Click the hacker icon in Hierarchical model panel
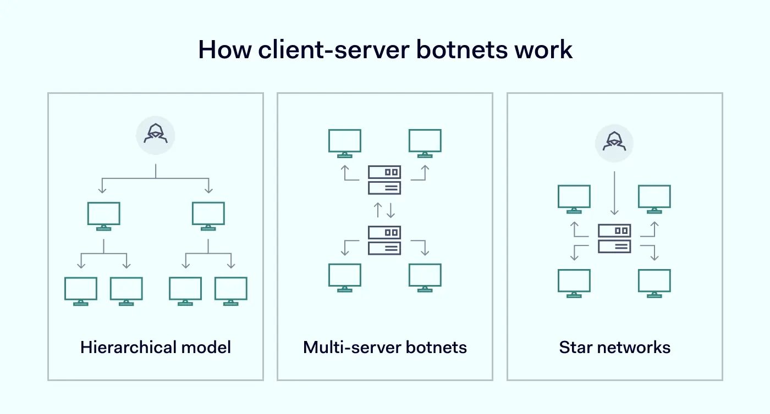The width and height of the screenshot is (770, 414). [156, 135]
